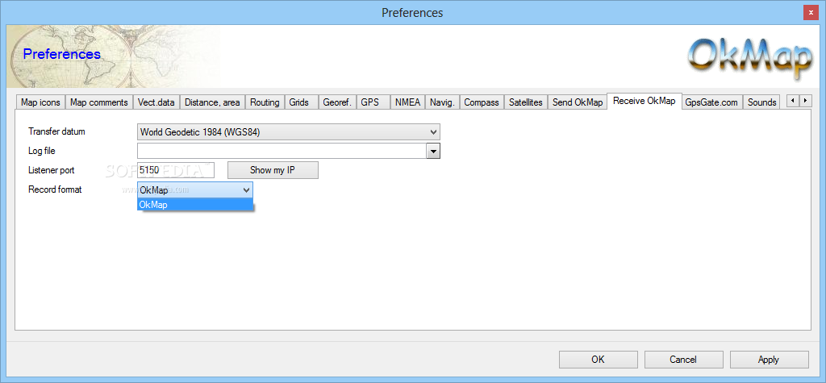This screenshot has height=383, width=826.
Task: Apply the preference changes
Action: (x=769, y=360)
